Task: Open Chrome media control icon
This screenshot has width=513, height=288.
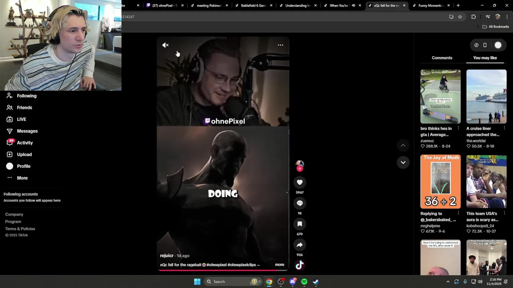Action: [x=488, y=17]
